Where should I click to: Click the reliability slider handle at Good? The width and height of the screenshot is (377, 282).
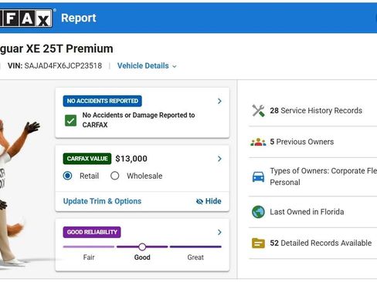tap(142, 247)
